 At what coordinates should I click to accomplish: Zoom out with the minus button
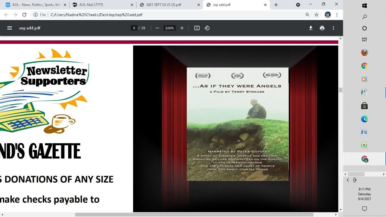tap(157, 28)
